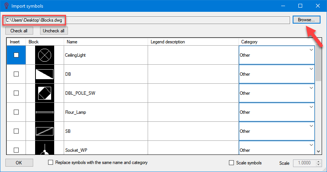
Task: Open the Category dropdown for CeilingLight
Action: pos(277,55)
